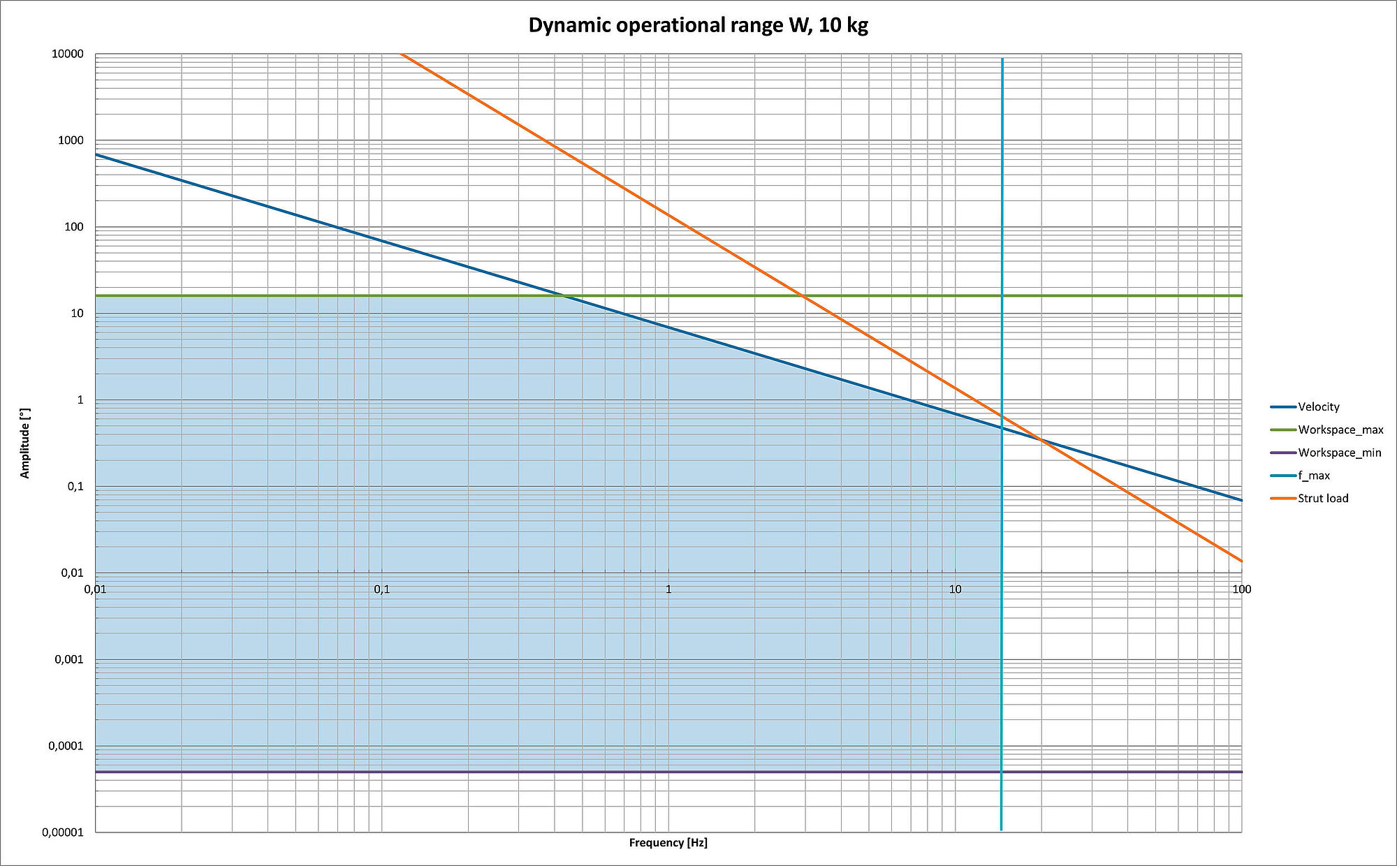Click the 'Amplitude [°]' axis title
The height and width of the screenshot is (866, 1397).
(x=25, y=443)
